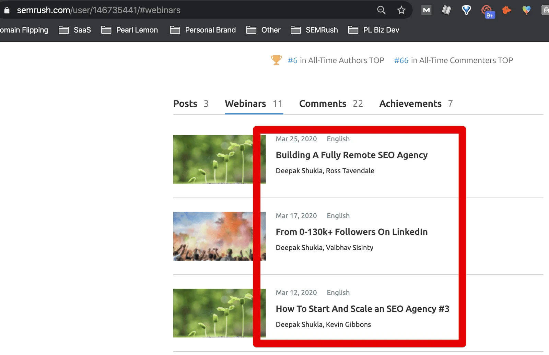
Task: Open webinar 'From 0-130k+ Followers On LinkedIn'
Action: point(352,232)
